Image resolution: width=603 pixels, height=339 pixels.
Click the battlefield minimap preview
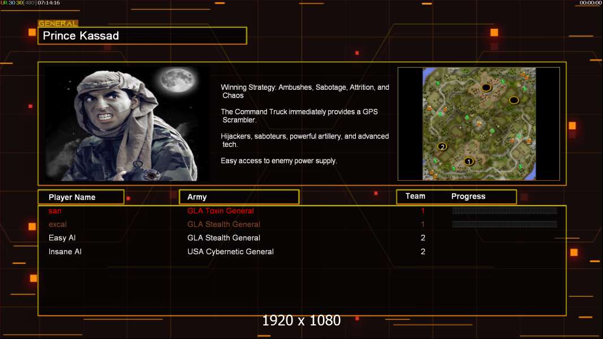(479, 124)
